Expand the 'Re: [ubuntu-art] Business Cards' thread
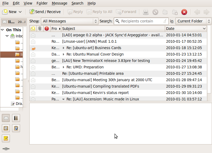The width and height of the screenshot is (212, 153). coord(64,48)
